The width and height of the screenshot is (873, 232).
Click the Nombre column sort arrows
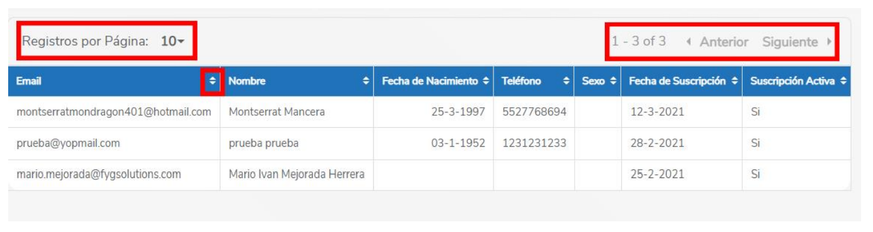coord(366,82)
